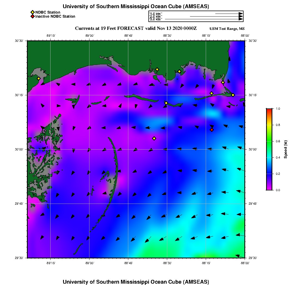The image size is (299, 285).
Task: Click the red Inactive NDBC Station legend diamond
Action: click(32, 17)
